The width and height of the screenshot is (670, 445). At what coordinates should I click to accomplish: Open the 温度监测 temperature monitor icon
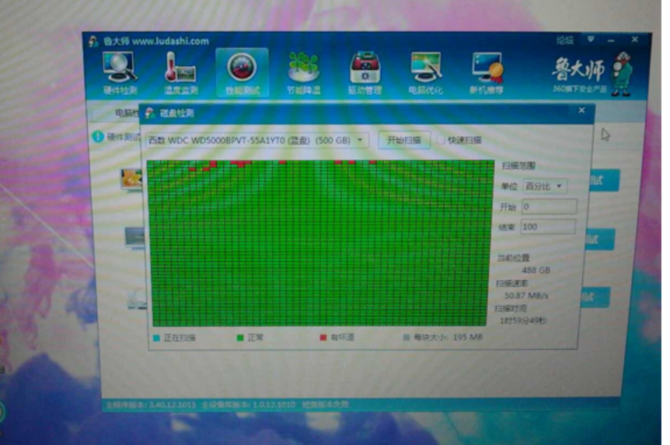coord(180,73)
